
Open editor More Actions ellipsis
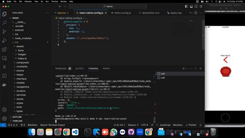click(x=201, y=13)
